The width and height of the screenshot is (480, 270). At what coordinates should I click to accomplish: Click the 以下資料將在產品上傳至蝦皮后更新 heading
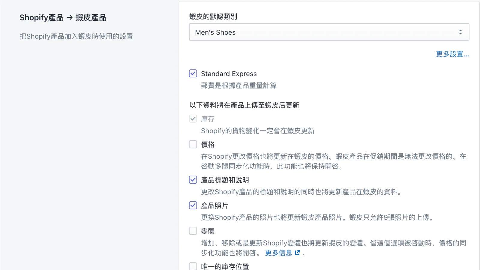[244, 105]
